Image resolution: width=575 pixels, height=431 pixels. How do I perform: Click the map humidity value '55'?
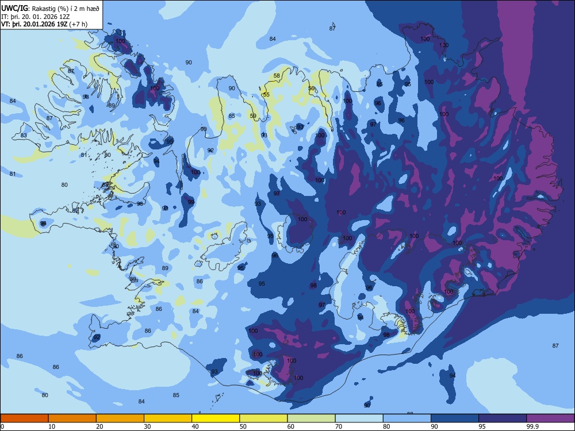pyautogui.click(x=266, y=95)
